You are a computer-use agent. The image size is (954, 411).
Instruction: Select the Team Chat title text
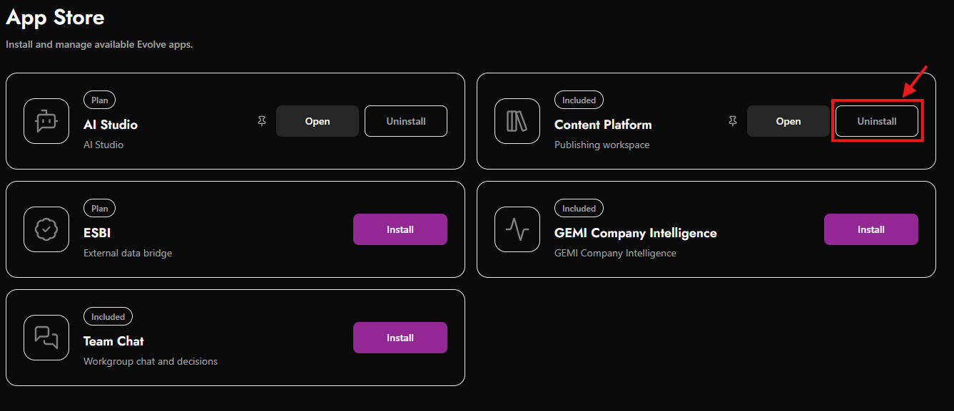point(114,341)
